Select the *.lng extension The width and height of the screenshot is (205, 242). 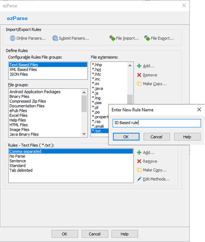click(109, 98)
